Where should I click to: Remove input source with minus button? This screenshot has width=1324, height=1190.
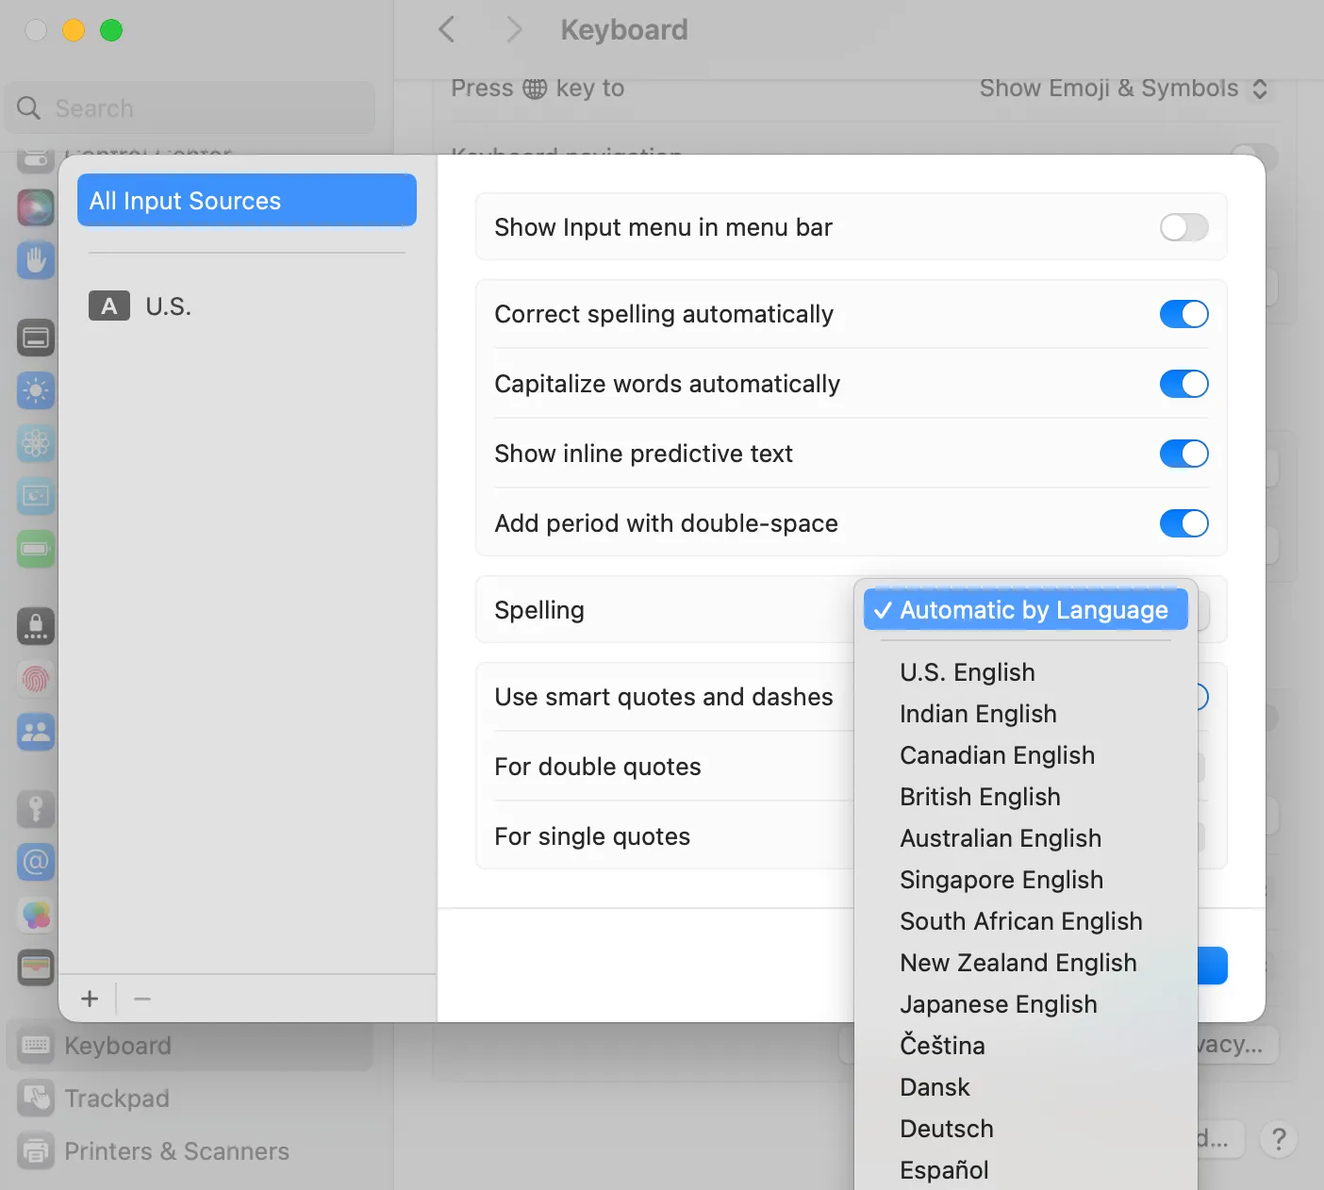click(x=142, y=999)
